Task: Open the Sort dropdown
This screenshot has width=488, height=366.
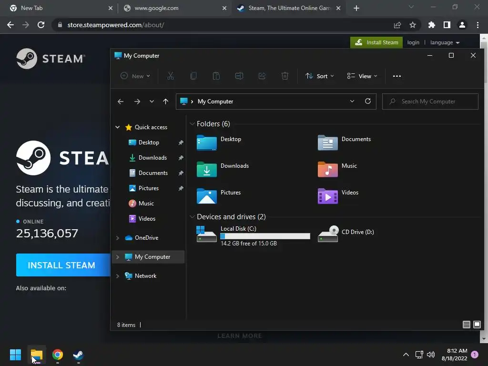Action: [x=320, y=76]
